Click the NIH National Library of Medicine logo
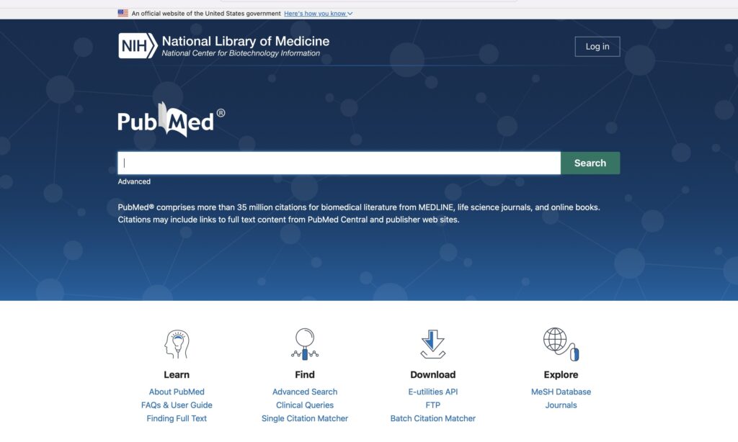Viewport: 738px width, 442px height. pyautogui.click(x=223, y=45)
